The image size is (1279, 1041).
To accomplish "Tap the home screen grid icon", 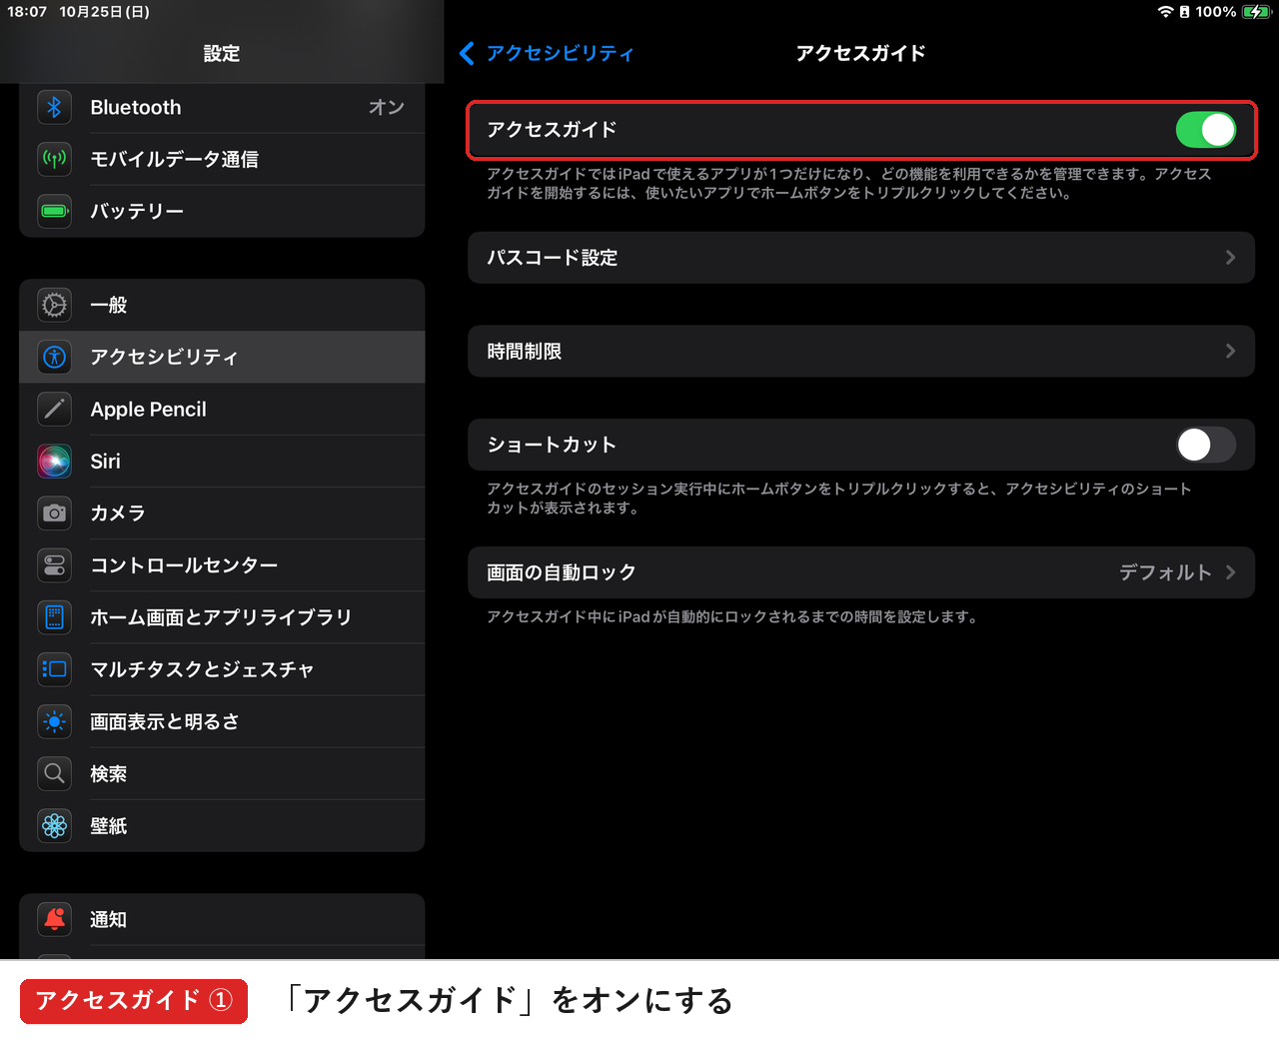I will [55, 616].
